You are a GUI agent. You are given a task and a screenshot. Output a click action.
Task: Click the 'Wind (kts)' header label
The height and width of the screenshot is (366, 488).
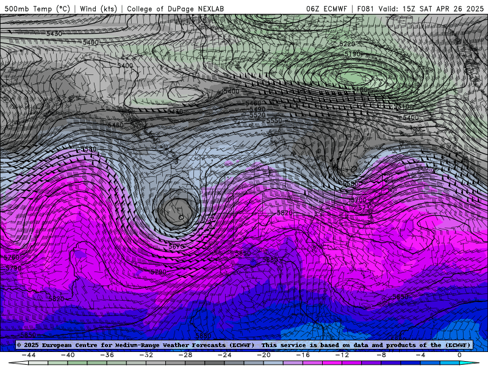(x=98, y=9)
